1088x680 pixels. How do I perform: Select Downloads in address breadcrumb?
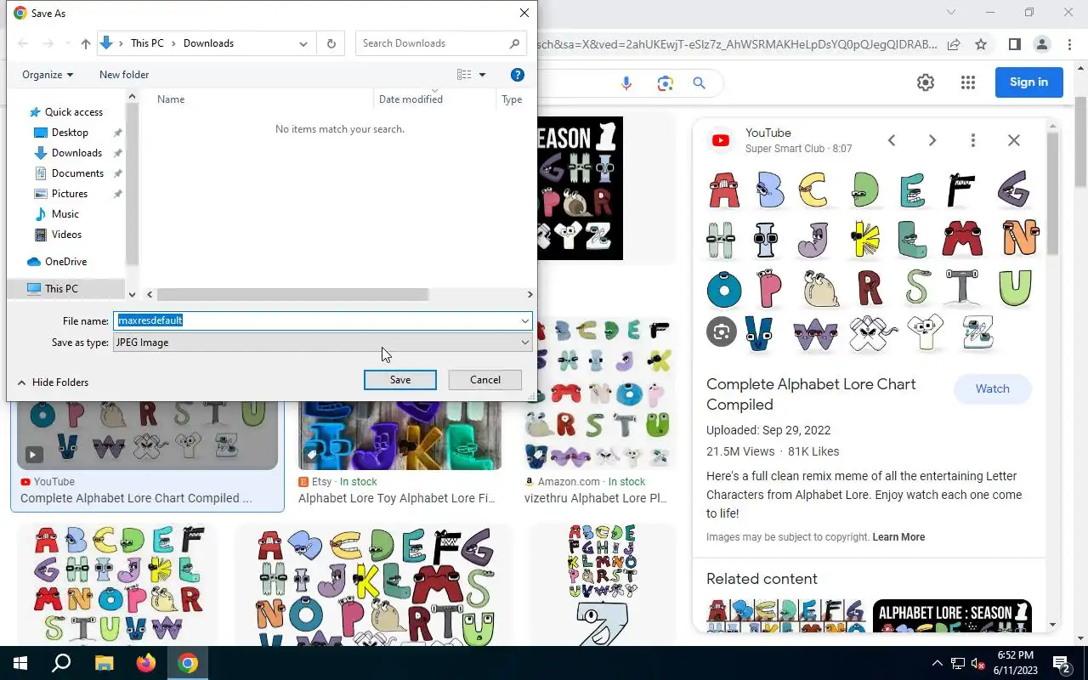[208, 43]
